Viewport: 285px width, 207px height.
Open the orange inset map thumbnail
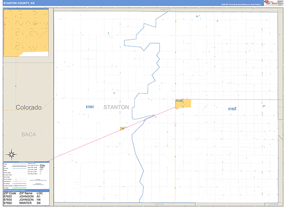(26, 33)
